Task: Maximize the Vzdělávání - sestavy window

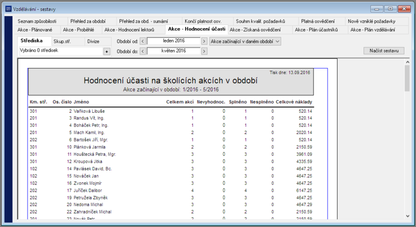Action: 391,9
